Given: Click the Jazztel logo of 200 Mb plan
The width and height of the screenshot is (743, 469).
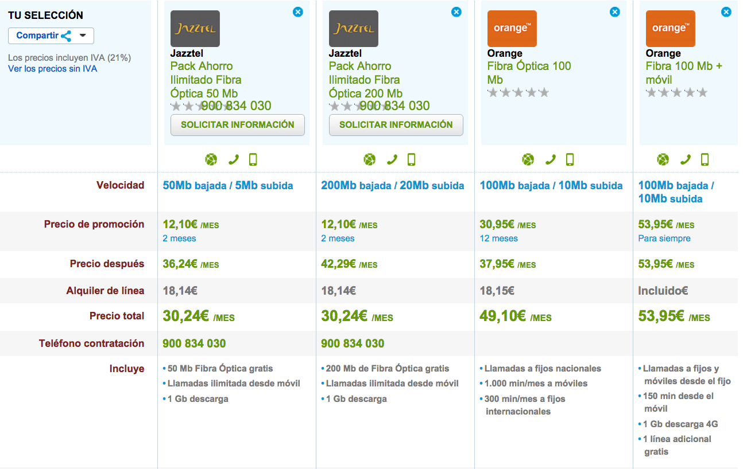Looking at the screenshot, I should coord(354,29).
